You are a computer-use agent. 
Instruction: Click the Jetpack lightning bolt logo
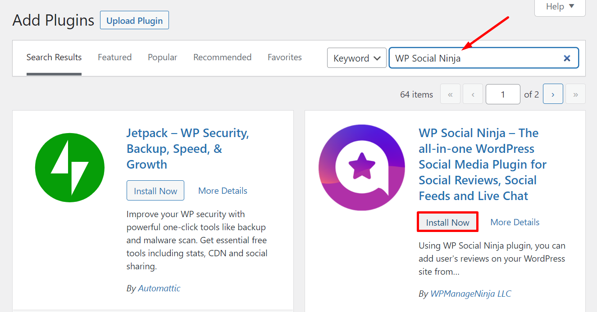pyautogui.click(x=70, y=168)
